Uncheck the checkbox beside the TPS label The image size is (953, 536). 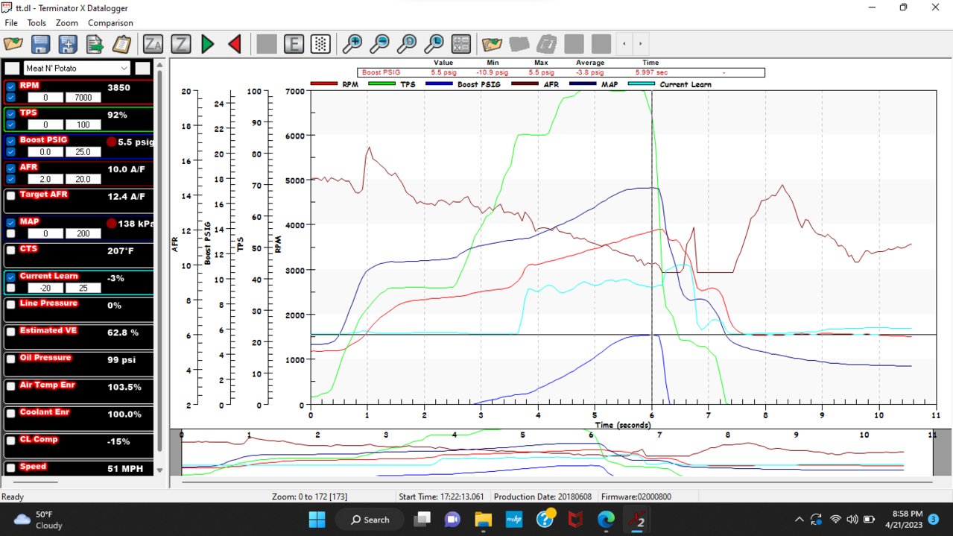coord(10,114)
